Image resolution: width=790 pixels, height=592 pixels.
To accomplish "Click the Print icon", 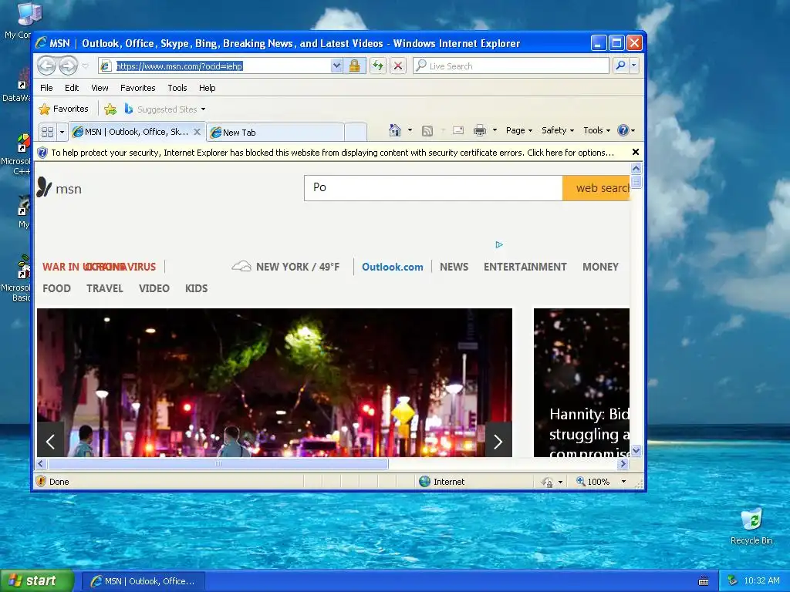I will coord(480,130).
